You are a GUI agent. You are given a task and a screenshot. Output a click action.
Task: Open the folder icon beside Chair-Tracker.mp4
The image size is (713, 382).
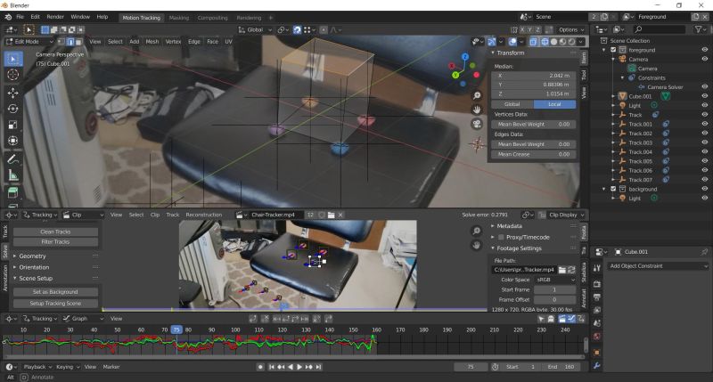[331, 215]
